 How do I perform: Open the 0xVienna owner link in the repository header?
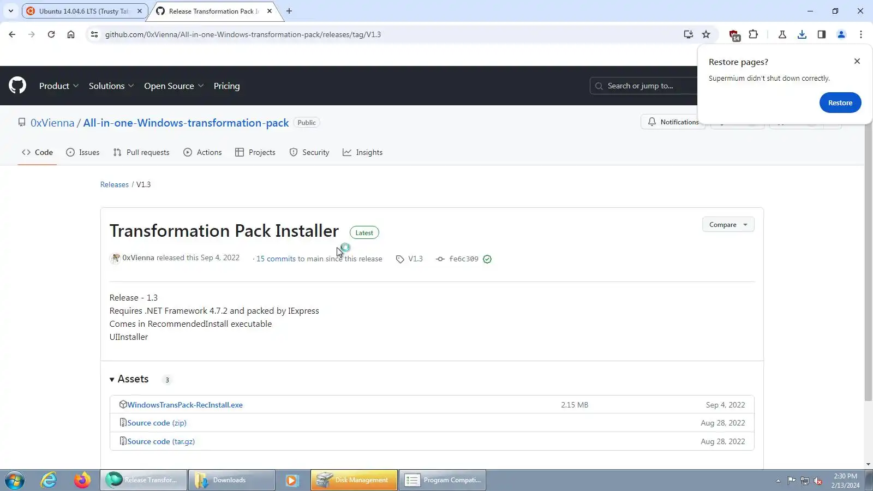[x=52, y=123]
